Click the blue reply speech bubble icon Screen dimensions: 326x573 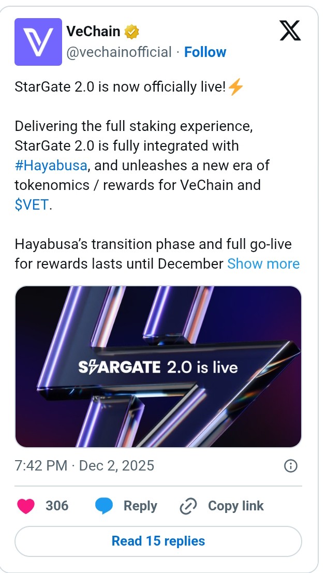pos(104,506)
